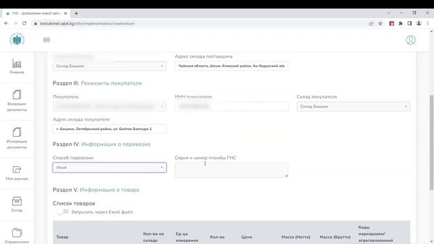Close the ГНС browser tab

tap(66, 14)
